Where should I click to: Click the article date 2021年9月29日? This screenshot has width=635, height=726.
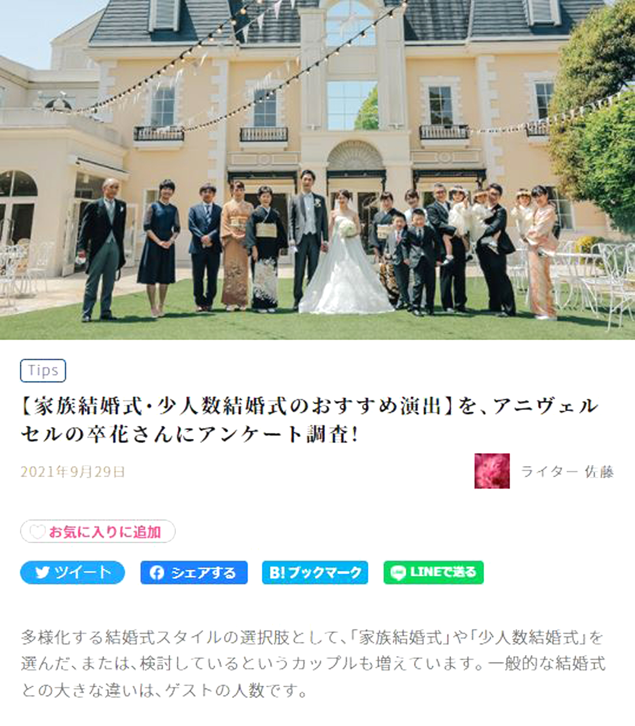coord(73,472)
